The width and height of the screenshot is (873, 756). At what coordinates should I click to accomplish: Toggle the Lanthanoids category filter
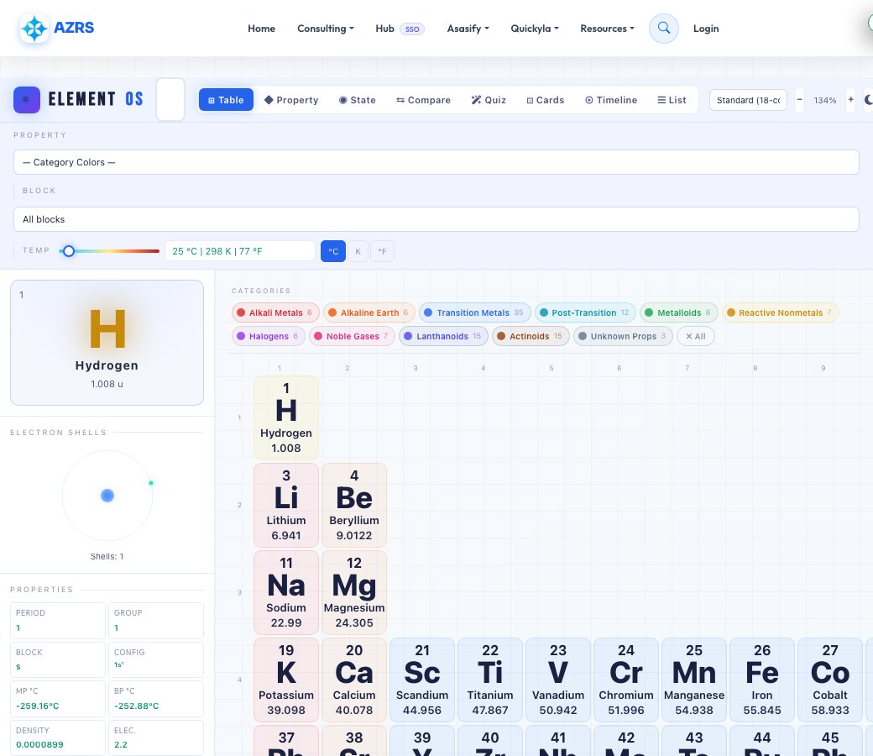[444, 336]
